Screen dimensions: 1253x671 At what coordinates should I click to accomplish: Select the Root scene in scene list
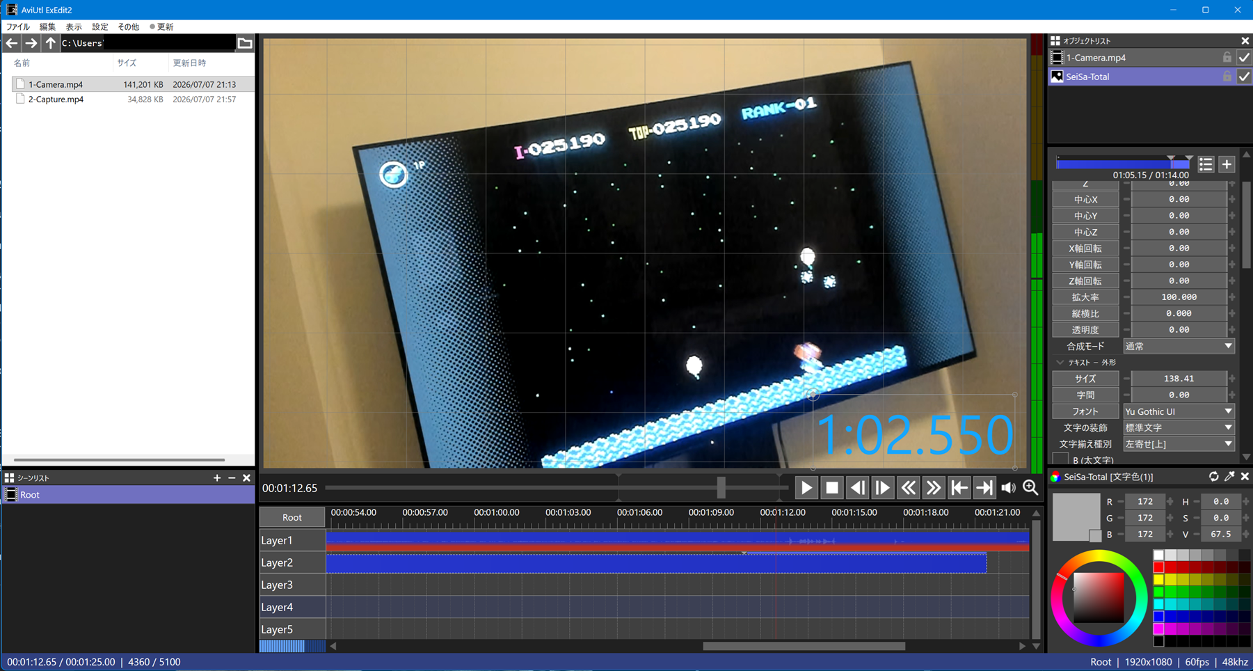pyautogui.click(x=129, y=495)
